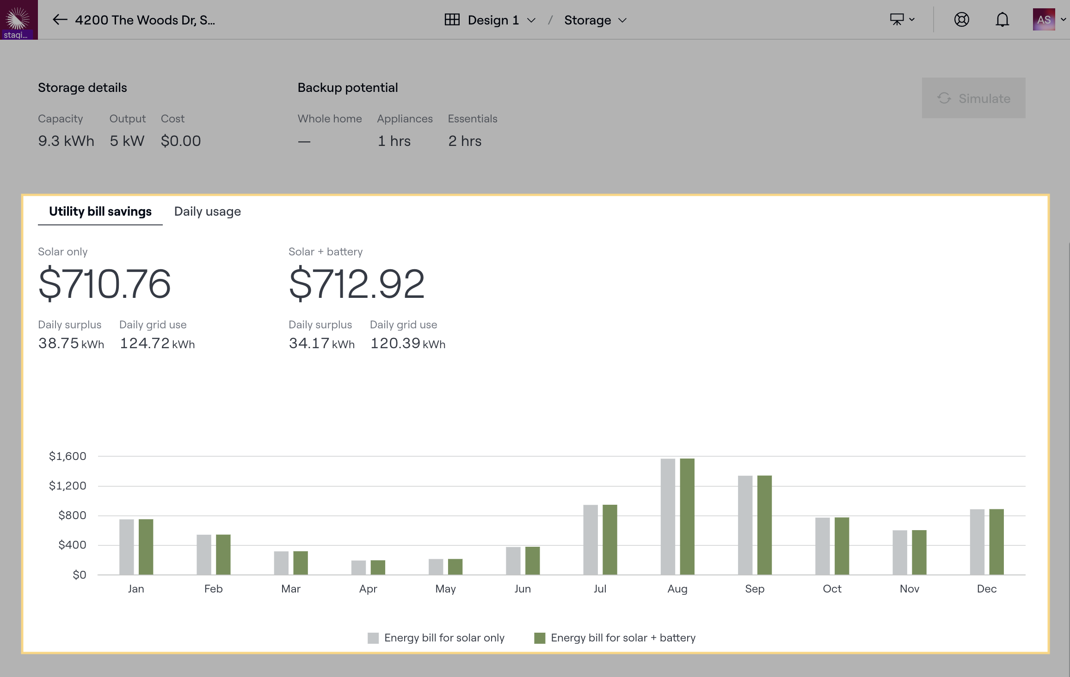Click the gray January solar only bar
The width and height of the screenshot is (1070, 677).
[x=126, y=547]
